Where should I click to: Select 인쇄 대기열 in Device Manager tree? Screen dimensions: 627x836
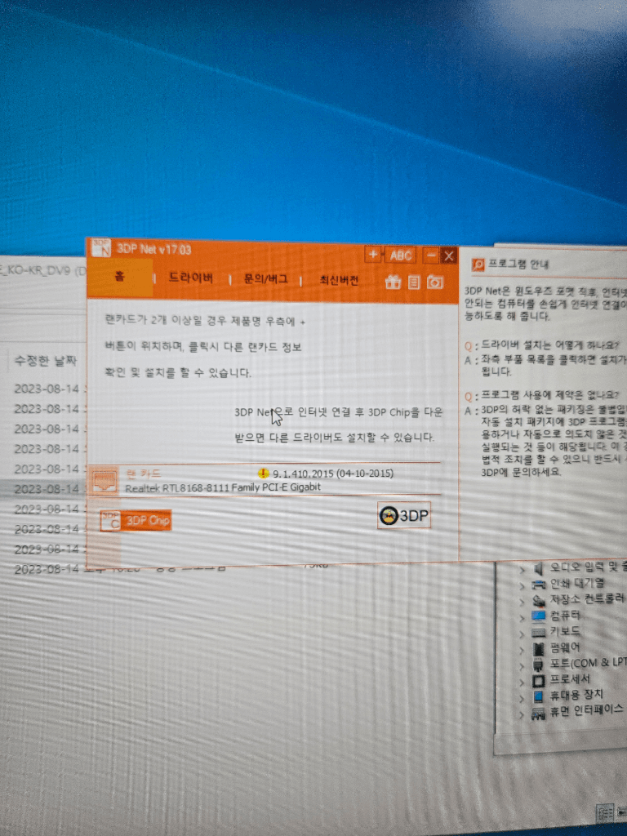(577, 583)
